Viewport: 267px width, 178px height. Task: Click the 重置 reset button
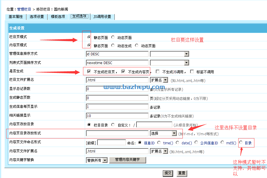click(182, 173)
